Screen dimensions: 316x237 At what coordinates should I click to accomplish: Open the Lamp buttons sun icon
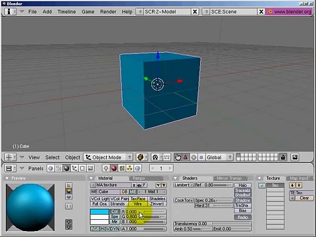coord(106,169)
